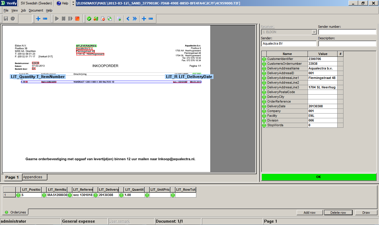The height and width of the screenshot is (225, 379).
Task: Click green status dot beside DeliveryDate
Action: (264, 106)
